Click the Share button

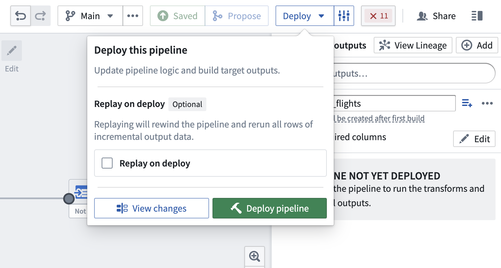pyautogui.click(x=436, y=16)
